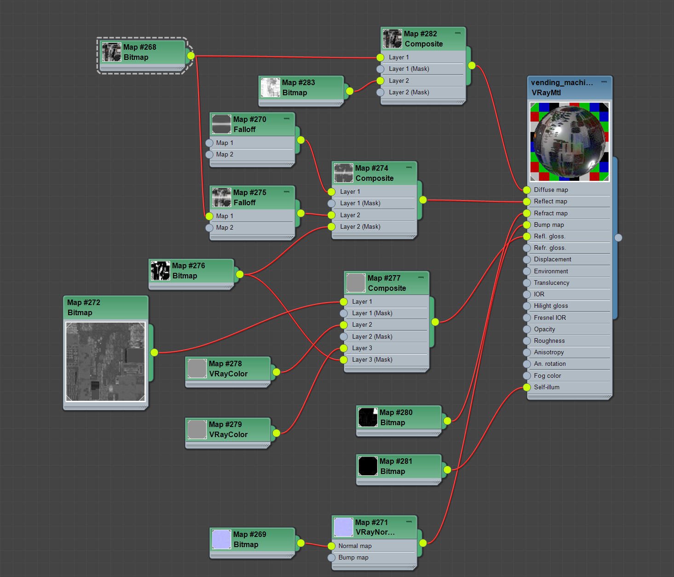Click the Map #283 output socket
This screenshot has width=674, height=577.
(x=350, y=91)
